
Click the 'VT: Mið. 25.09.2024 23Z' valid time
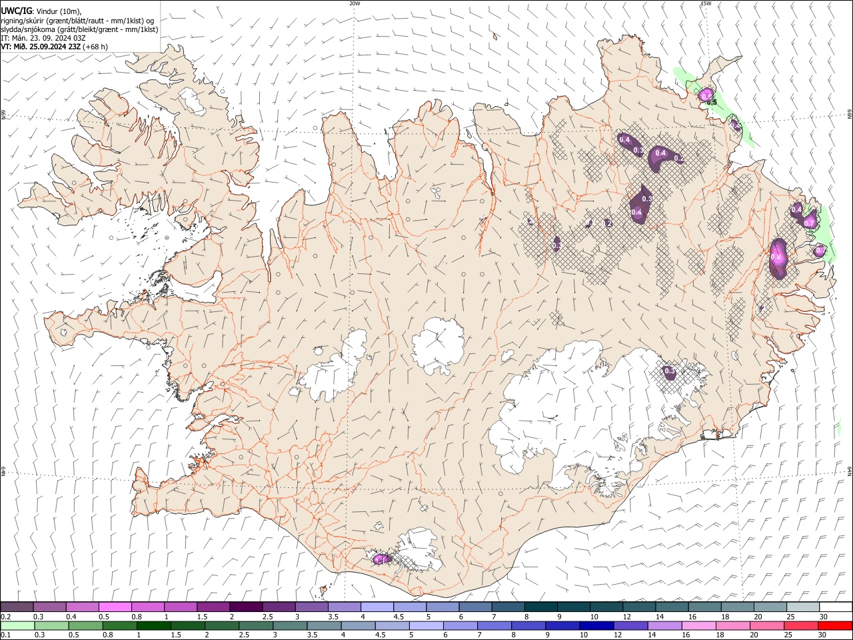click(41, 47)
